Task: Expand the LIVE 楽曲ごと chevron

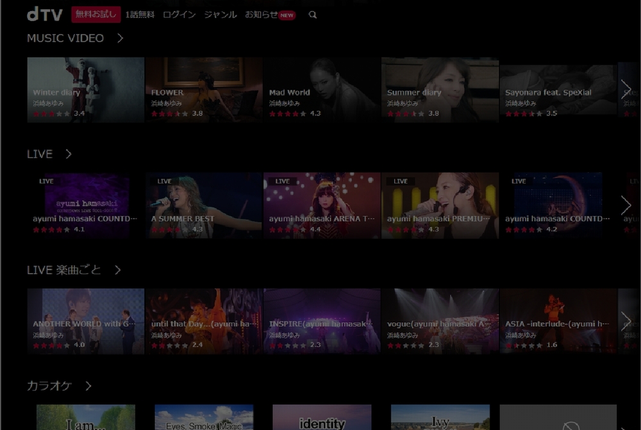Action: point(118,270)
